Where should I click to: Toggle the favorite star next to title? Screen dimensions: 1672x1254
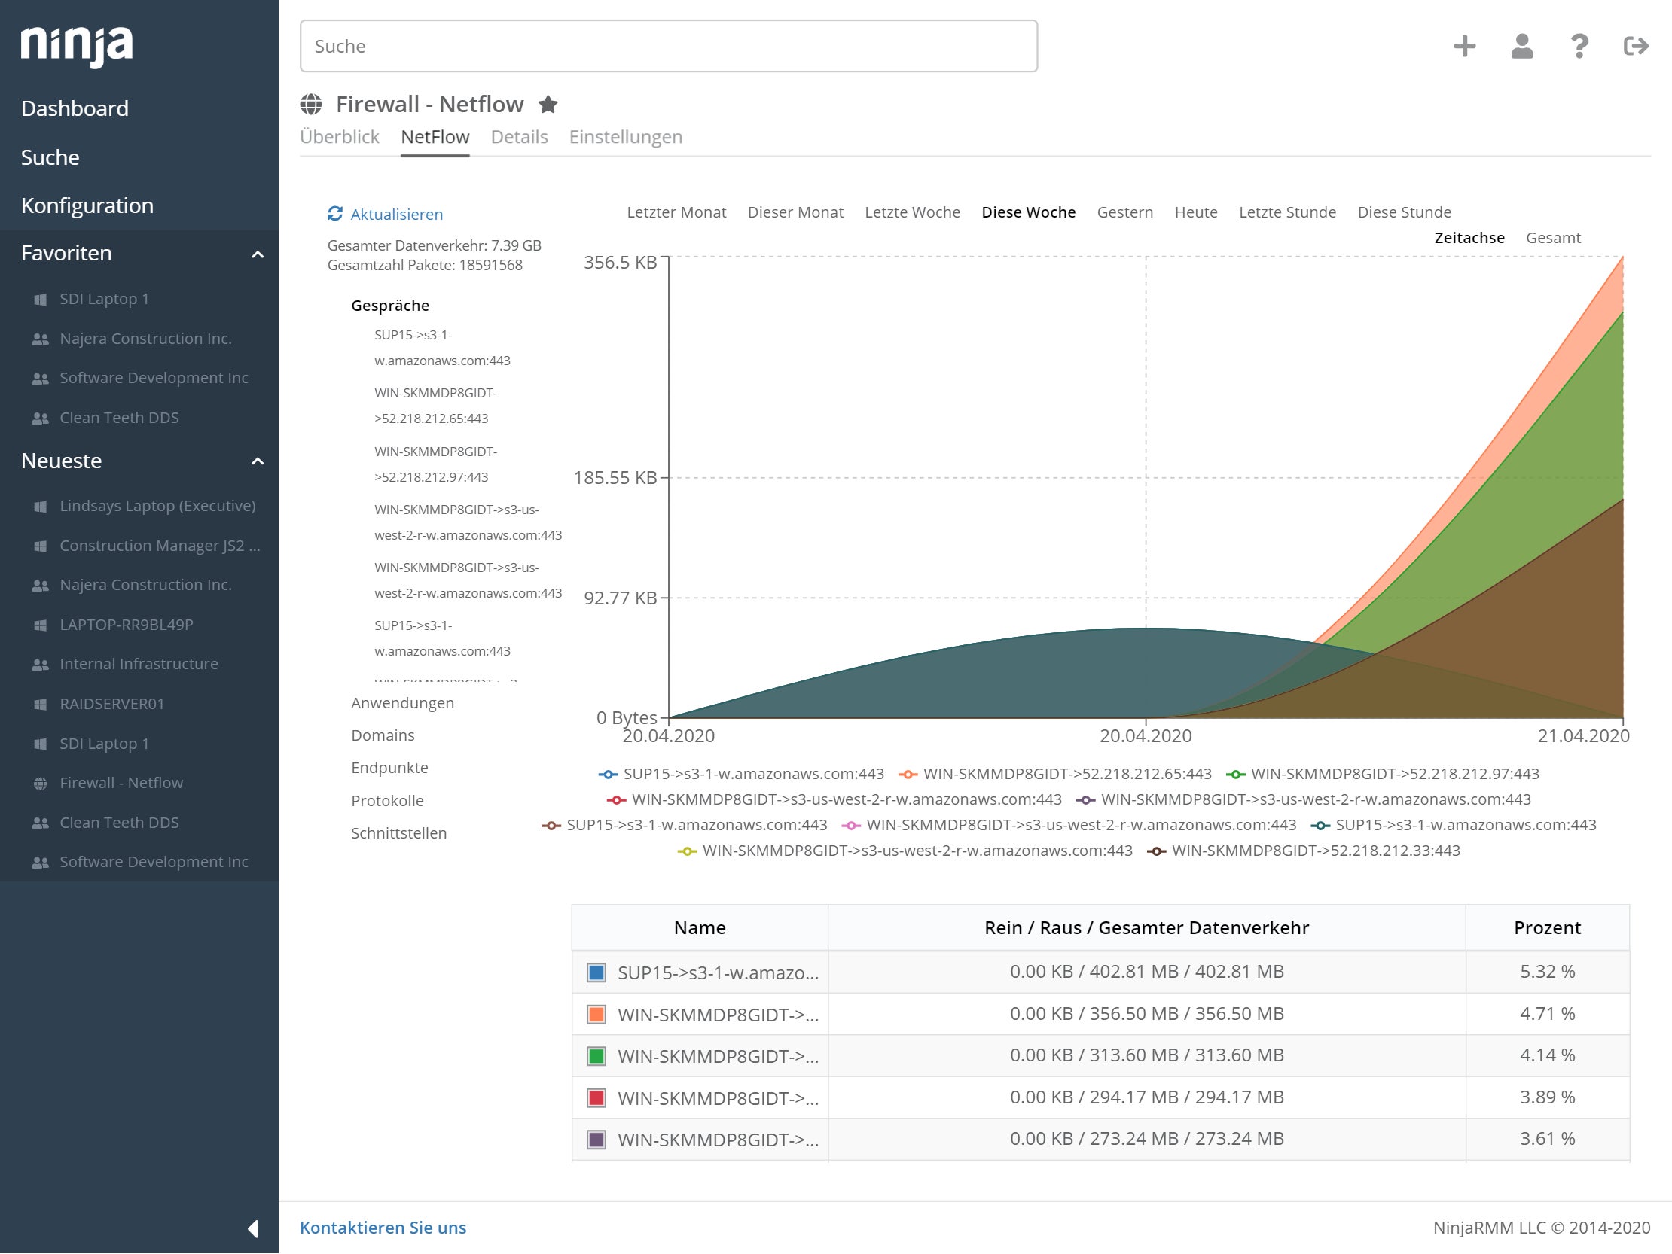click(x=548, y=104)
